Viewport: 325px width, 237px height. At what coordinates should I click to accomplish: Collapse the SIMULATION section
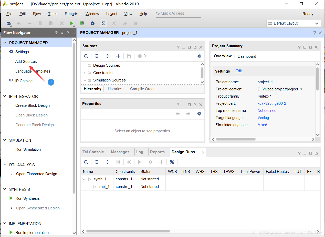click(5, 140)
